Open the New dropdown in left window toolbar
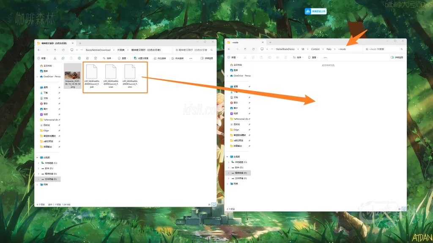The height and width of the screenshot is (243, 433). point(42,58)
